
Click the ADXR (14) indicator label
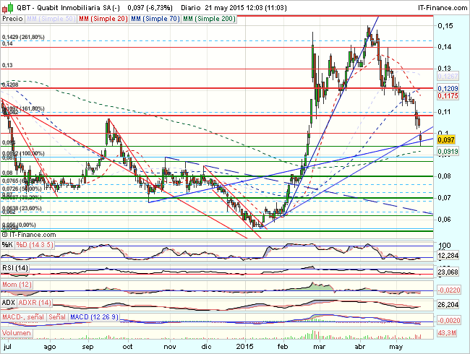[x=35, y=303]
